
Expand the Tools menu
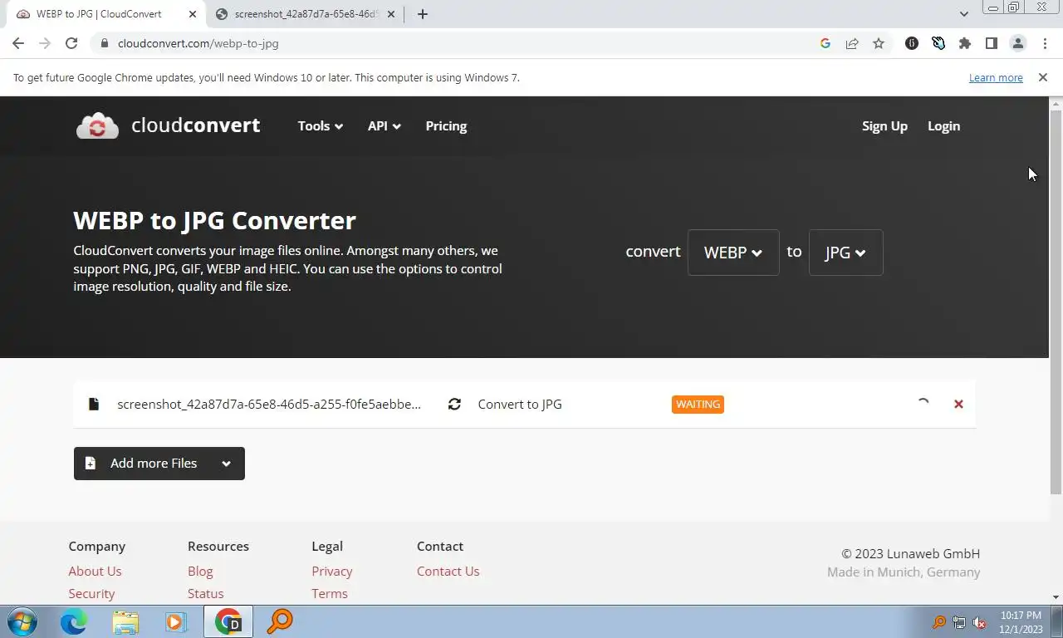coord(321,126)
